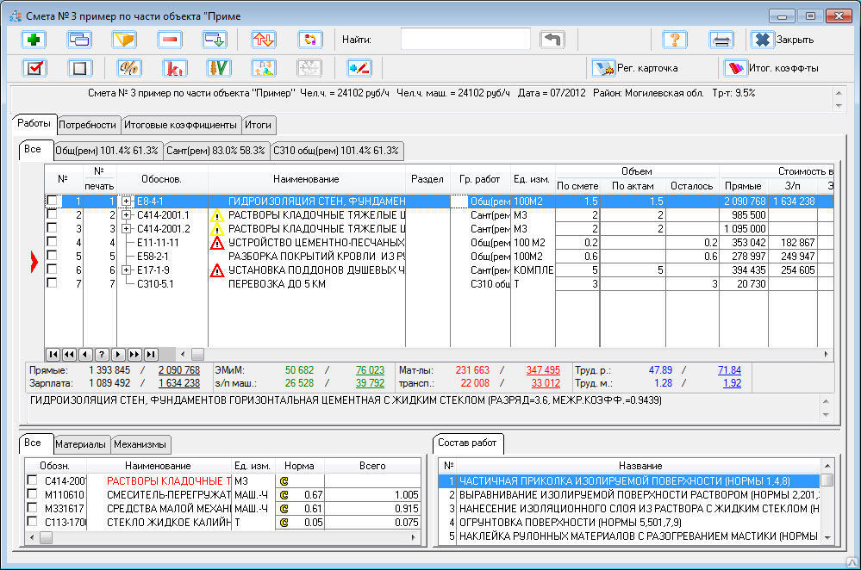Open Рег. карточка button
Viewport: 861px width, 570px height.
pyautogui.click(x=637, y=68)
